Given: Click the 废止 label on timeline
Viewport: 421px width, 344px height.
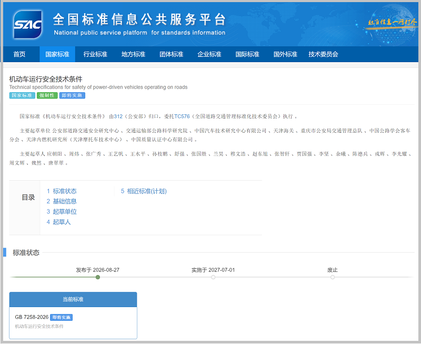Looking at the screenshot, I should point(333,270).
